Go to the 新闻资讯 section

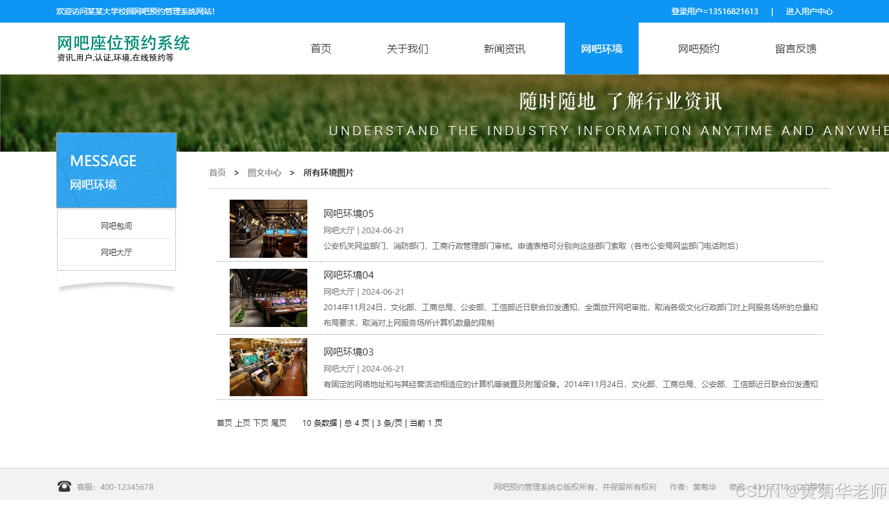click(505, 48)
